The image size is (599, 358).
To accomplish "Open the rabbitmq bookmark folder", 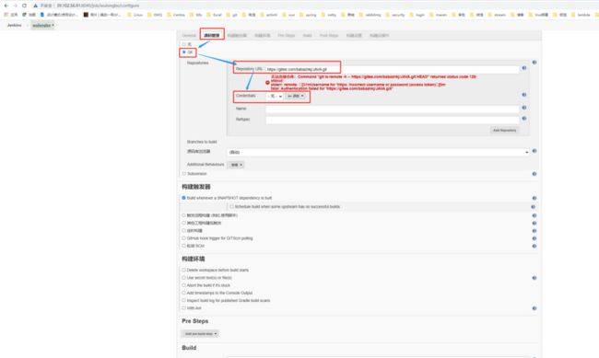I will pyautogui.click(x=370, y=15).
